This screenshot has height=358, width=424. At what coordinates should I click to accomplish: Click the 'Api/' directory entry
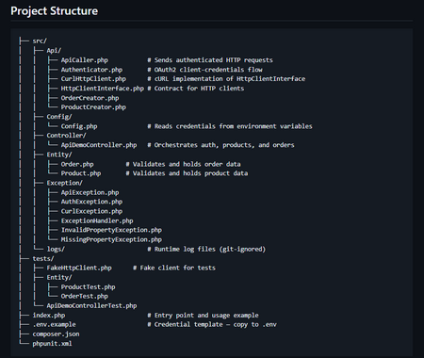[54, 51]
